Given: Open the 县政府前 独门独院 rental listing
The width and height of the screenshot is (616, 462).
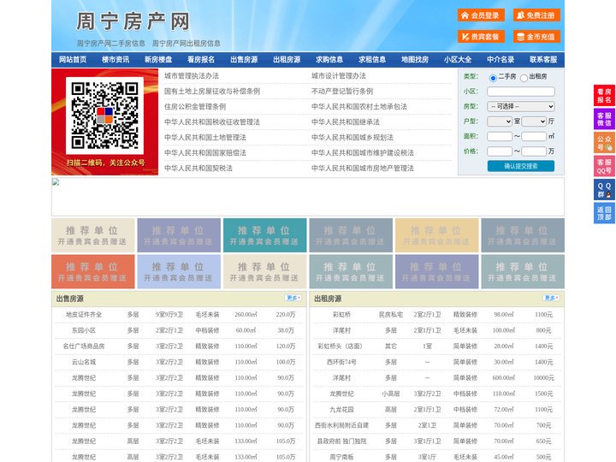Looking at the screenshot, I should 341,441.
